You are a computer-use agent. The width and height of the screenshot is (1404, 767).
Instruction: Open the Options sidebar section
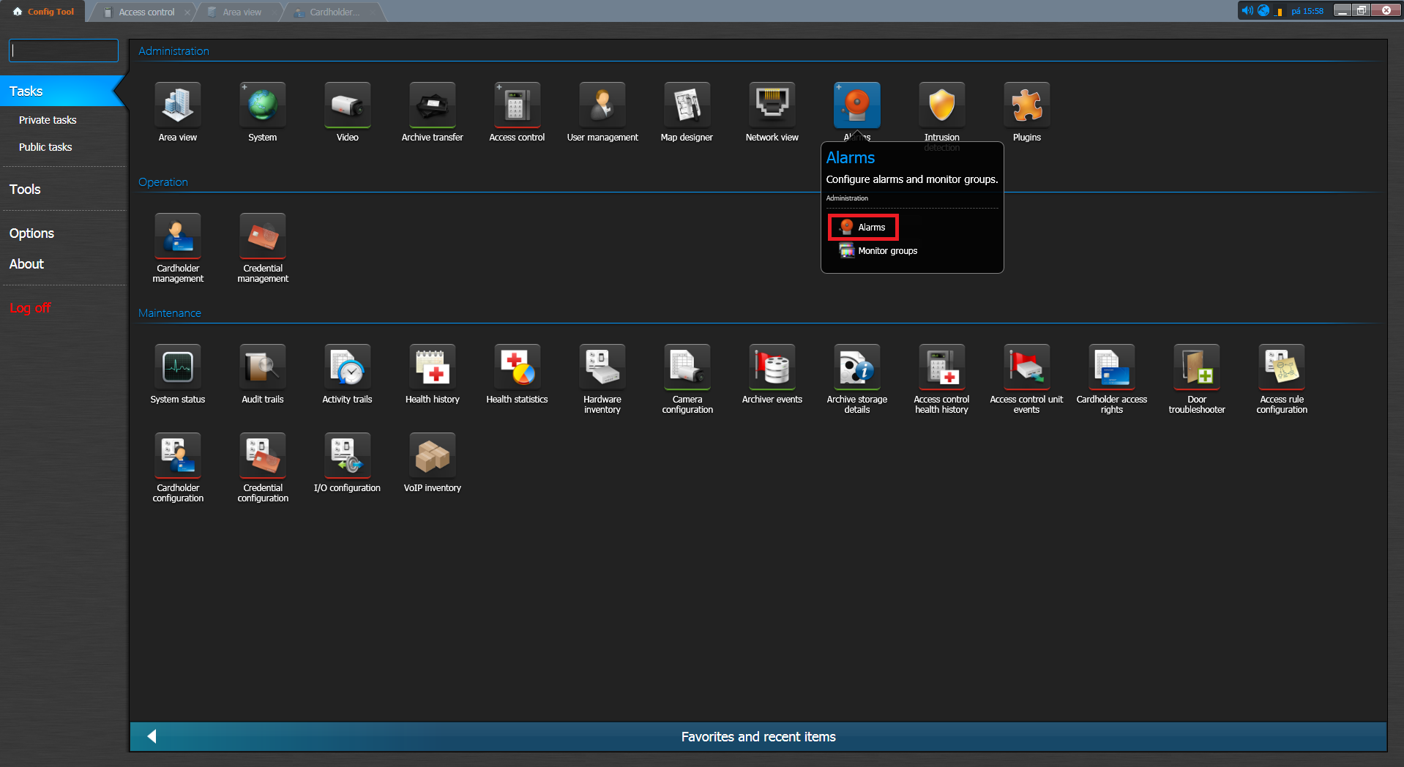coord(31,233)
